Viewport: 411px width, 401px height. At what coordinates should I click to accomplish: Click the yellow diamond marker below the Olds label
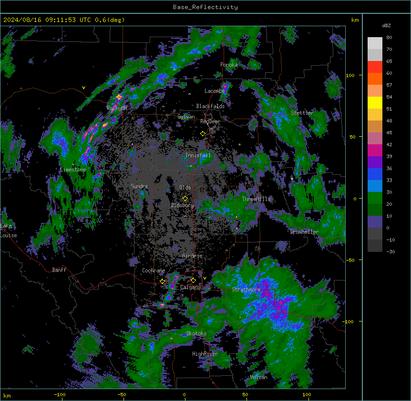(185, 199)
